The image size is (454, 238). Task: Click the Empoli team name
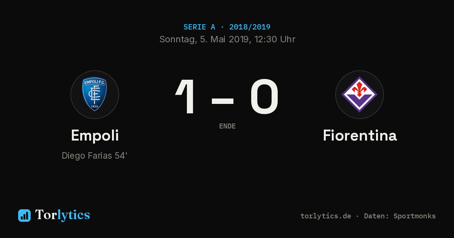95,136
